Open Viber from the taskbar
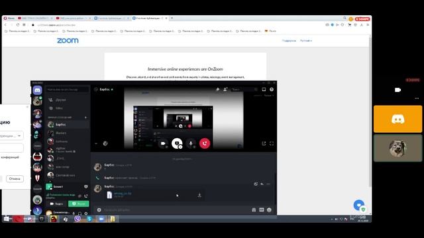The height and width of the screenshot is (238, 424). (78, 219)
